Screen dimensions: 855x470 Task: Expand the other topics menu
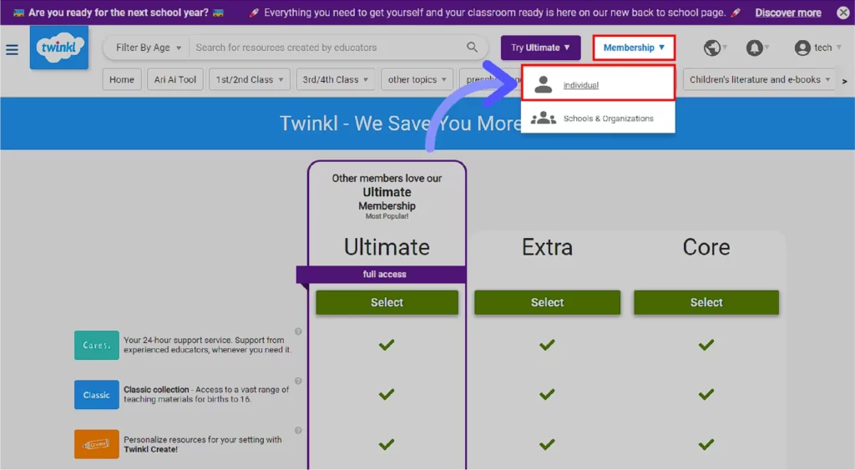point(417,79)
